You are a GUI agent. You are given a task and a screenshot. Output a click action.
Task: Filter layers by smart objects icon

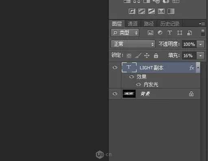pyautogui.click(x=189, y=32)
